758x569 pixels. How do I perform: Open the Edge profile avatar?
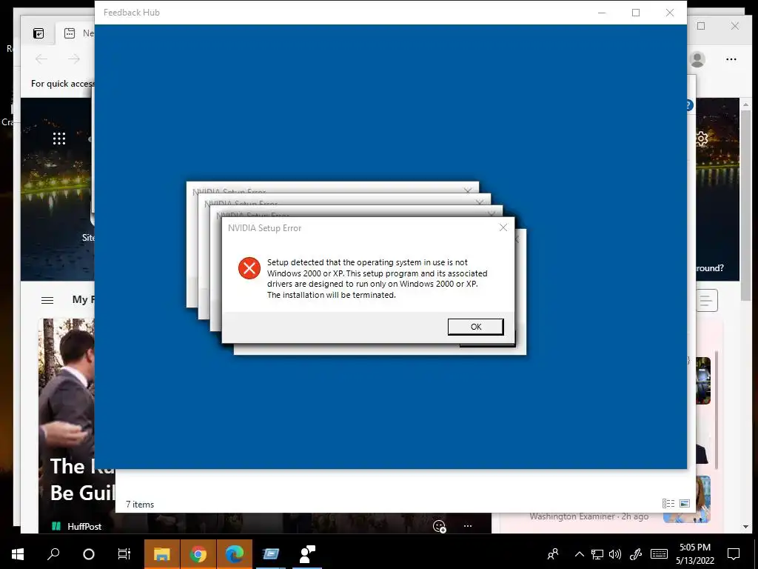[697, 59]
